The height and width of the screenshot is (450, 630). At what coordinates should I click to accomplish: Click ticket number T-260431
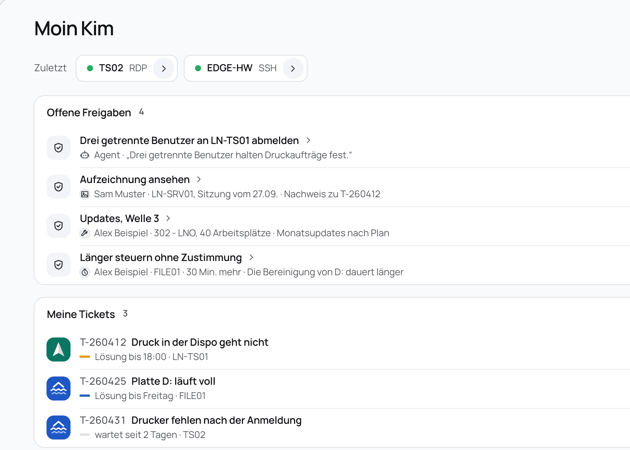point(103,420)
